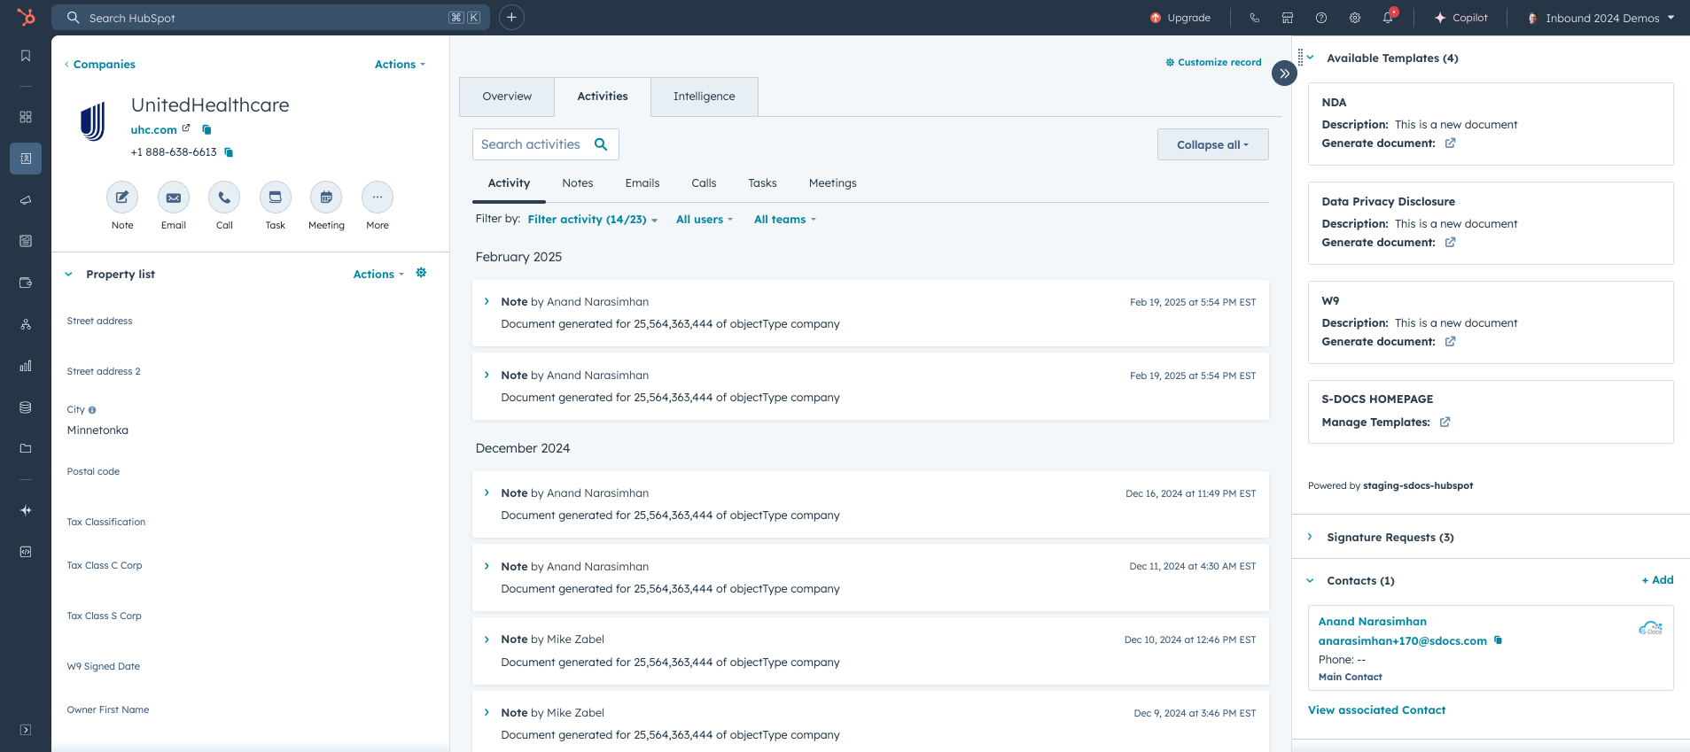The image size is (1690, 752).
Task: Open the Collapse all dropdown
Action: [x=1212, y=144]
